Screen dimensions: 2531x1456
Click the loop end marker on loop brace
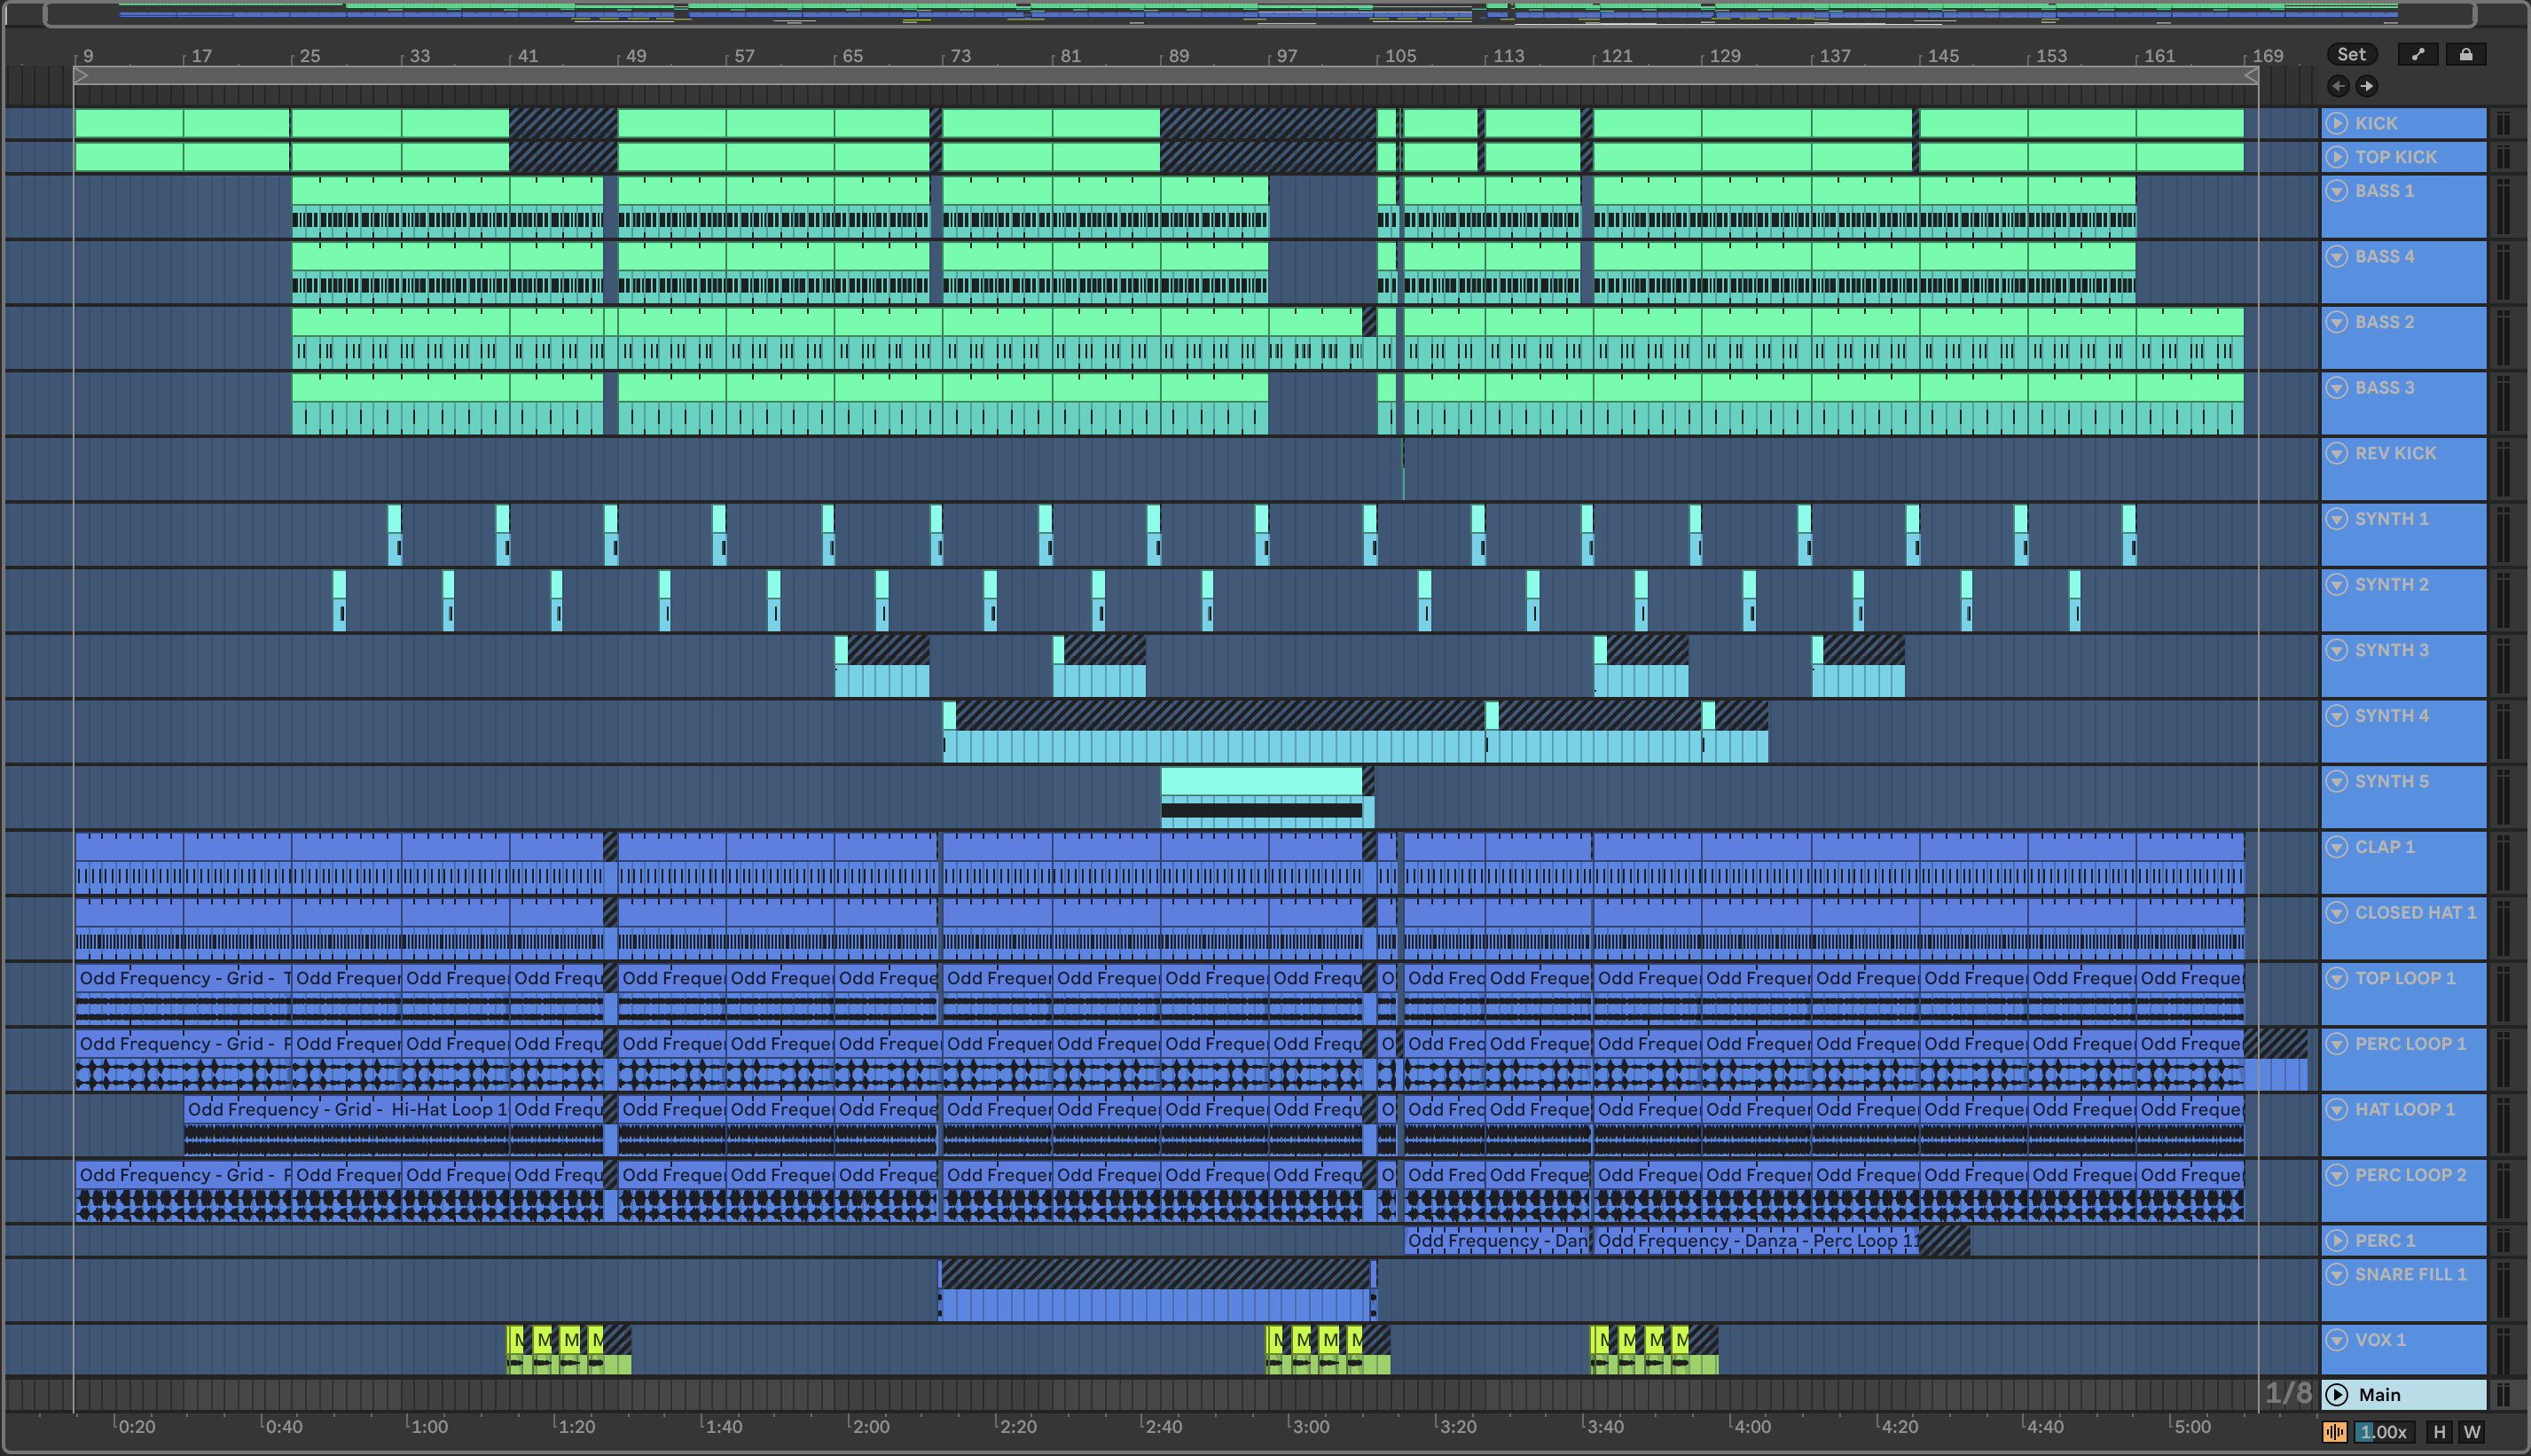coord(2250,75)
